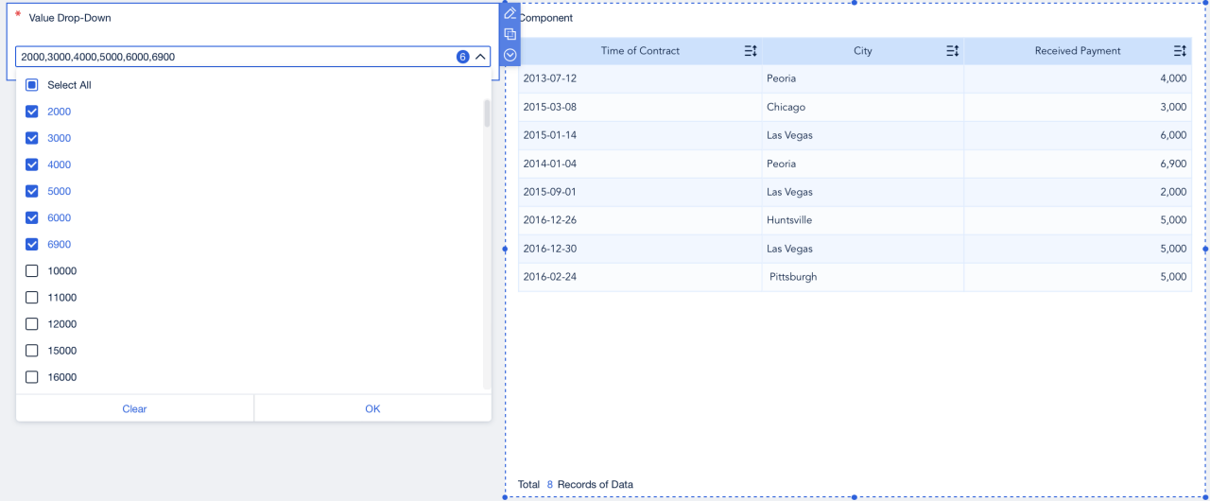1210x501 pixels.
Task: Click the 3,000 payment cell
Action: [x=1078, y=107]
